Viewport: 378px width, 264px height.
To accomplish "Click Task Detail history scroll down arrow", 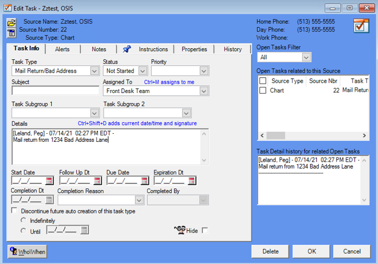I will pyautogui.click(x=364, y=200).
